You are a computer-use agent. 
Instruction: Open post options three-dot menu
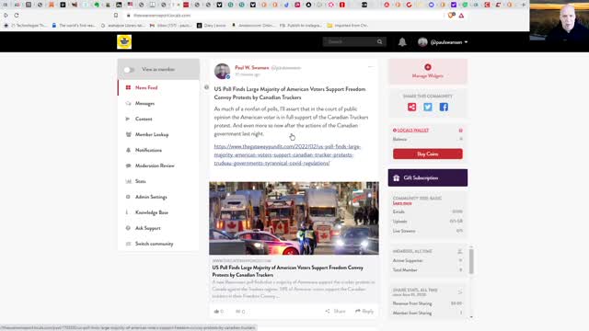pos(370,67)
